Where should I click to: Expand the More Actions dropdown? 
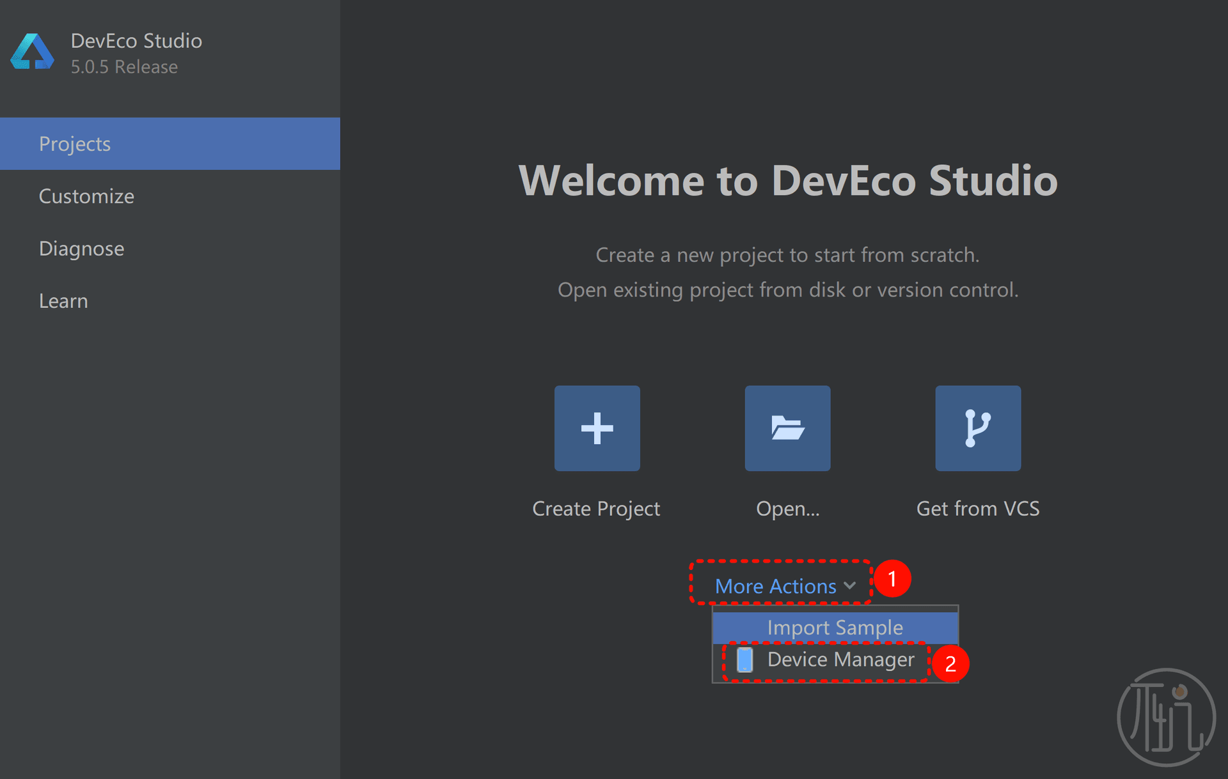point(785,586)
